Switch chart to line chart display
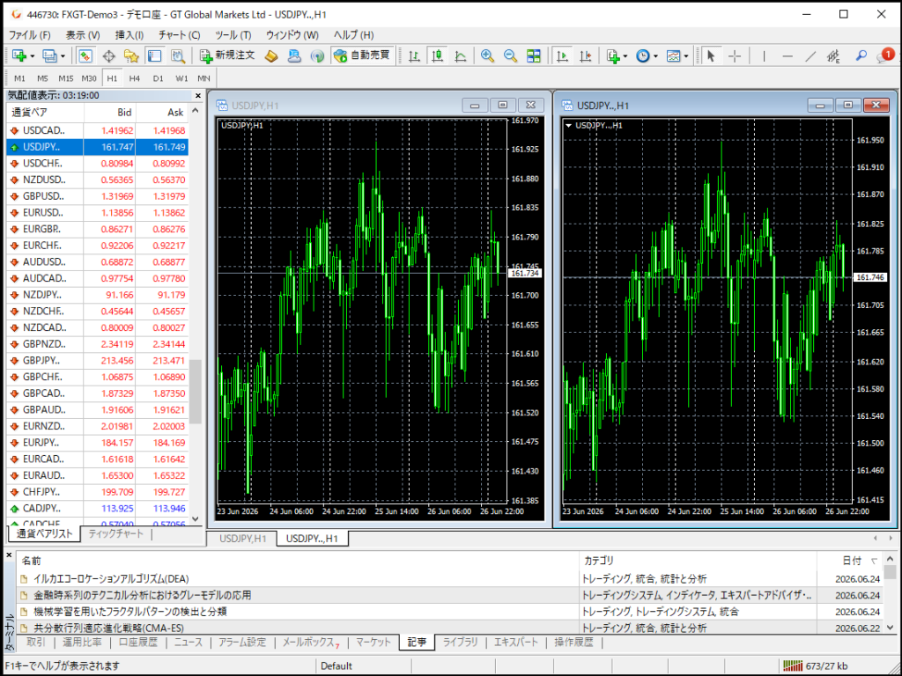Image resolution: width=902 pixels, height=676 pixels. click(460, 55)
